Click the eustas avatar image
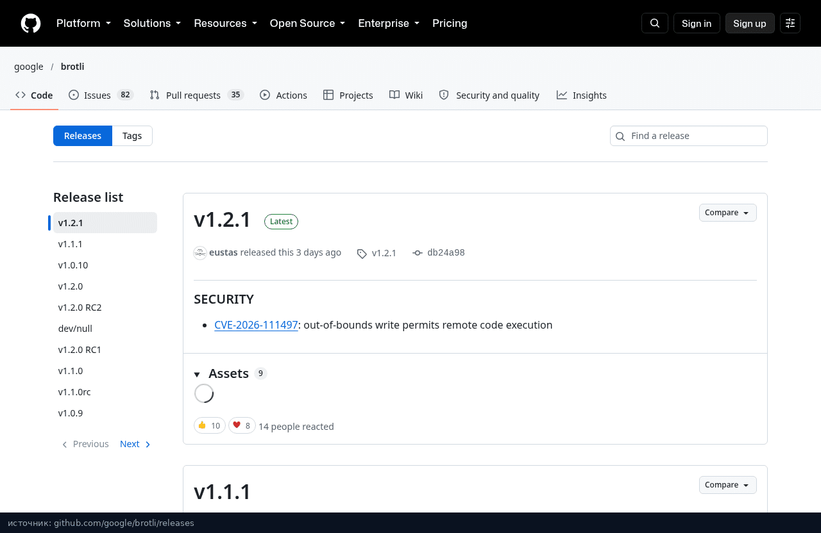 click(200, 252)
